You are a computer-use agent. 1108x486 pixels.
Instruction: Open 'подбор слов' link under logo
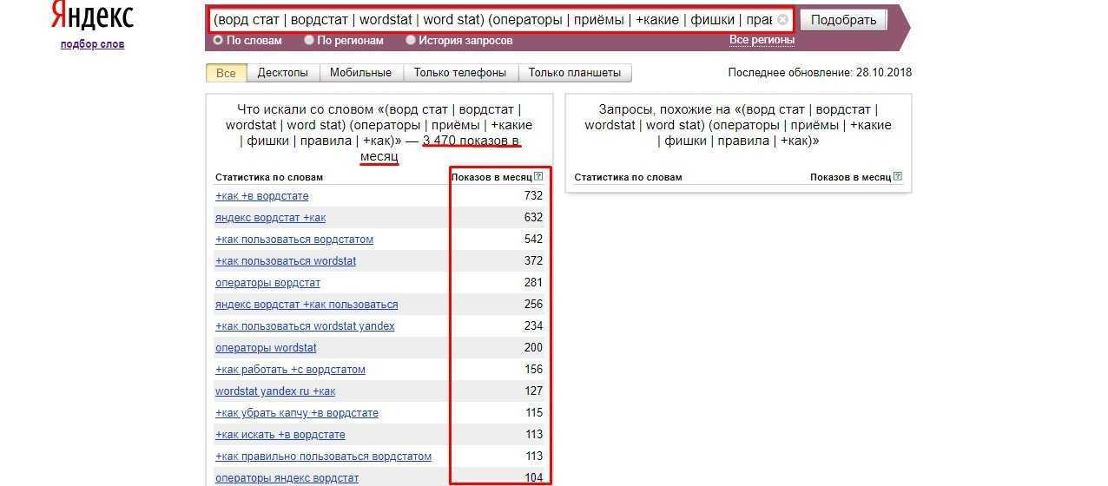(92, 44)
